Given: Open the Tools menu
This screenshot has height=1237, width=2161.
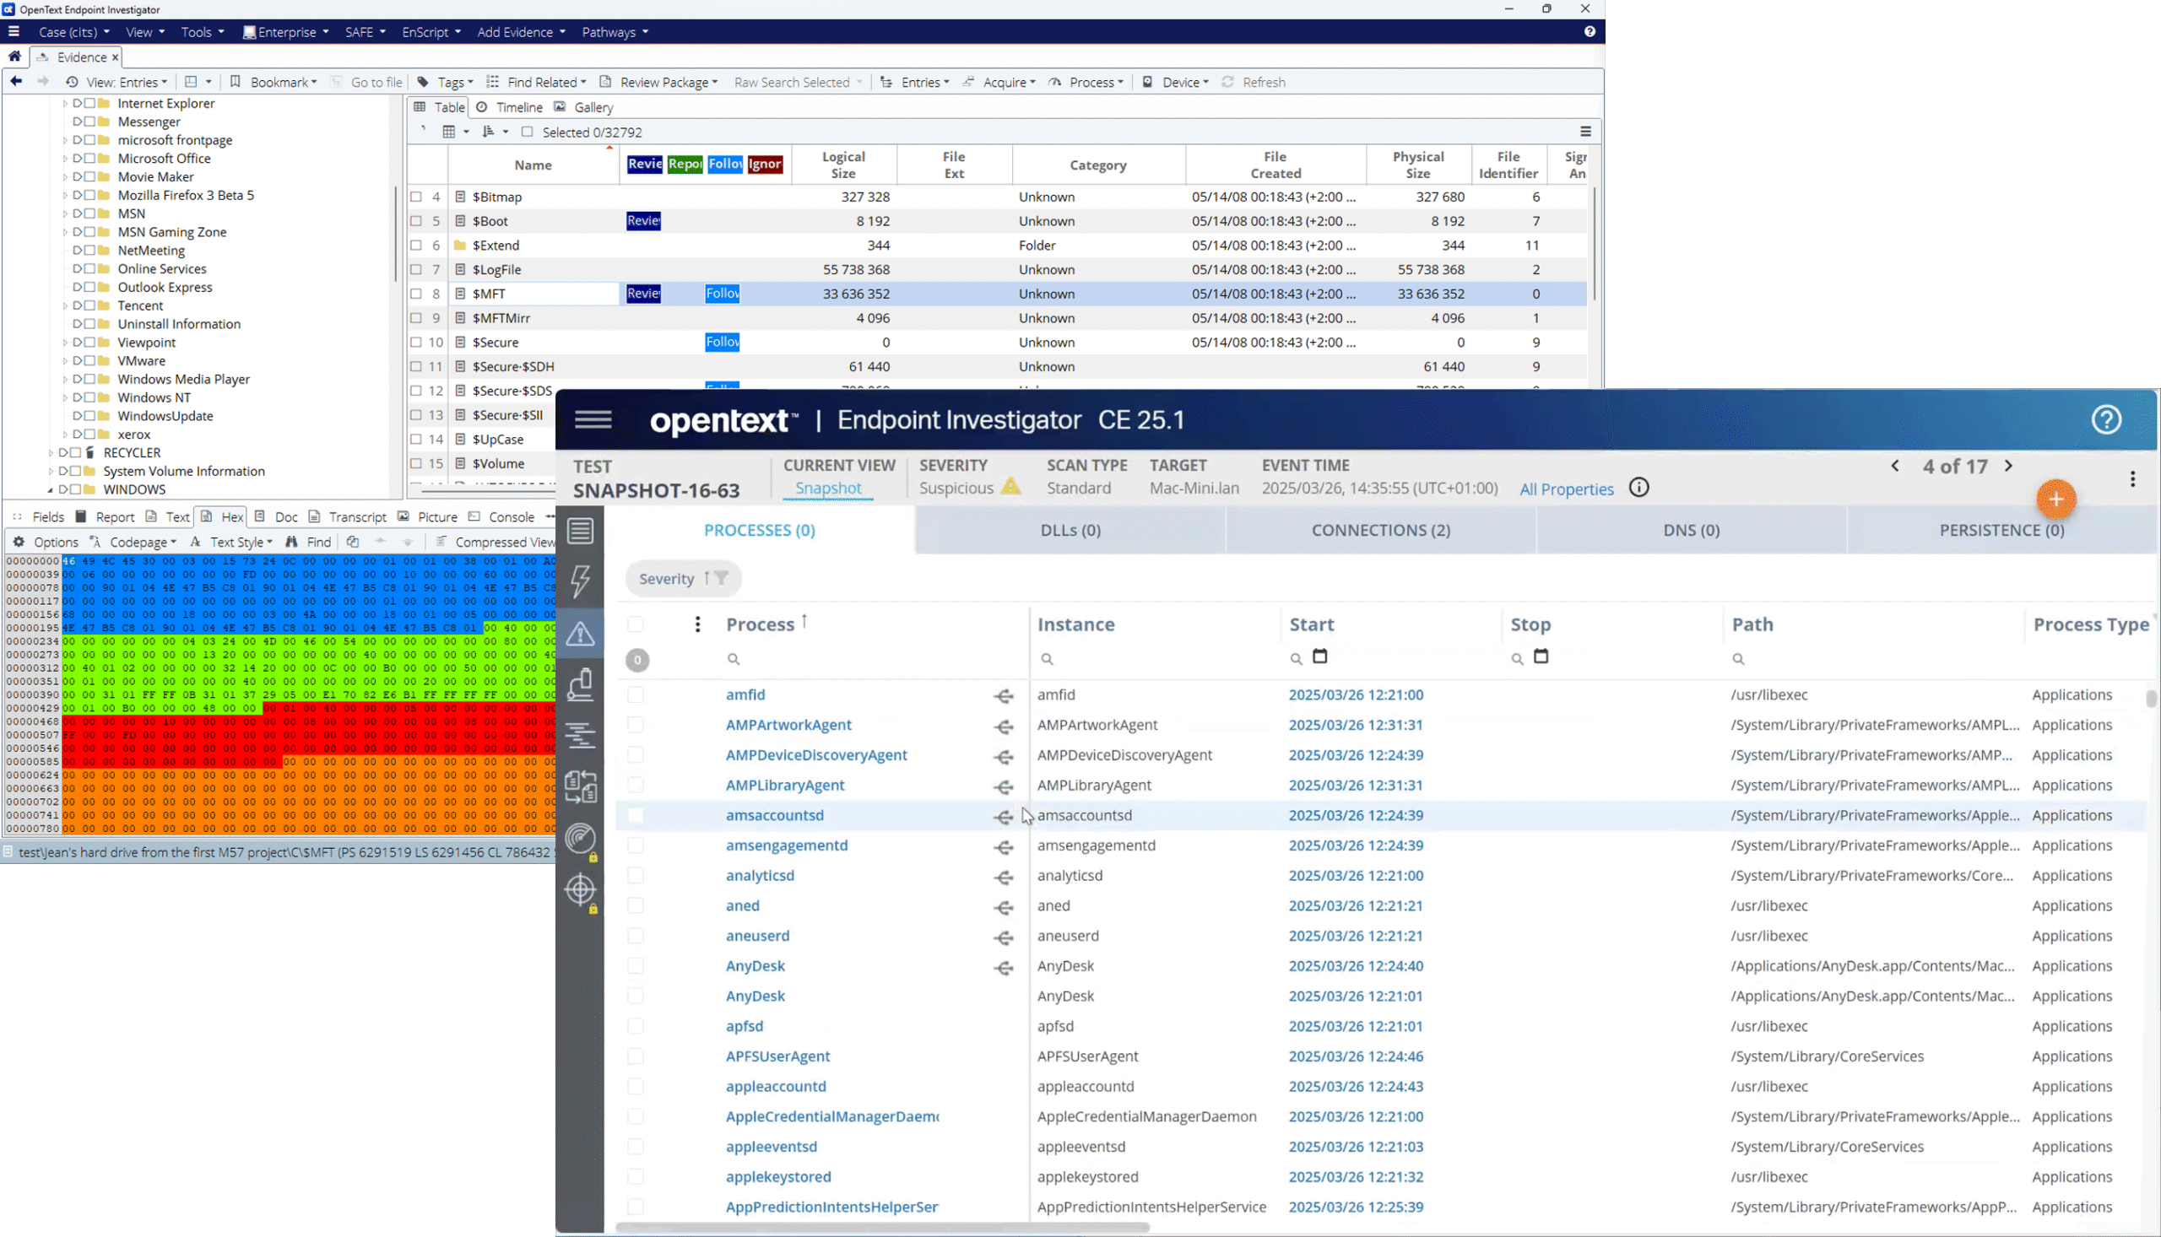Looking at the screenshot, I should click(x=197, y=31).
